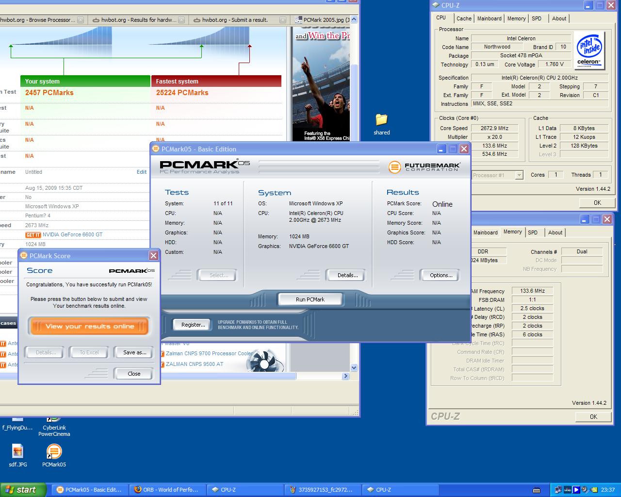Click the PCMark05 title bar icon
This screenshot has width=621, height=497.
(156, 149)
